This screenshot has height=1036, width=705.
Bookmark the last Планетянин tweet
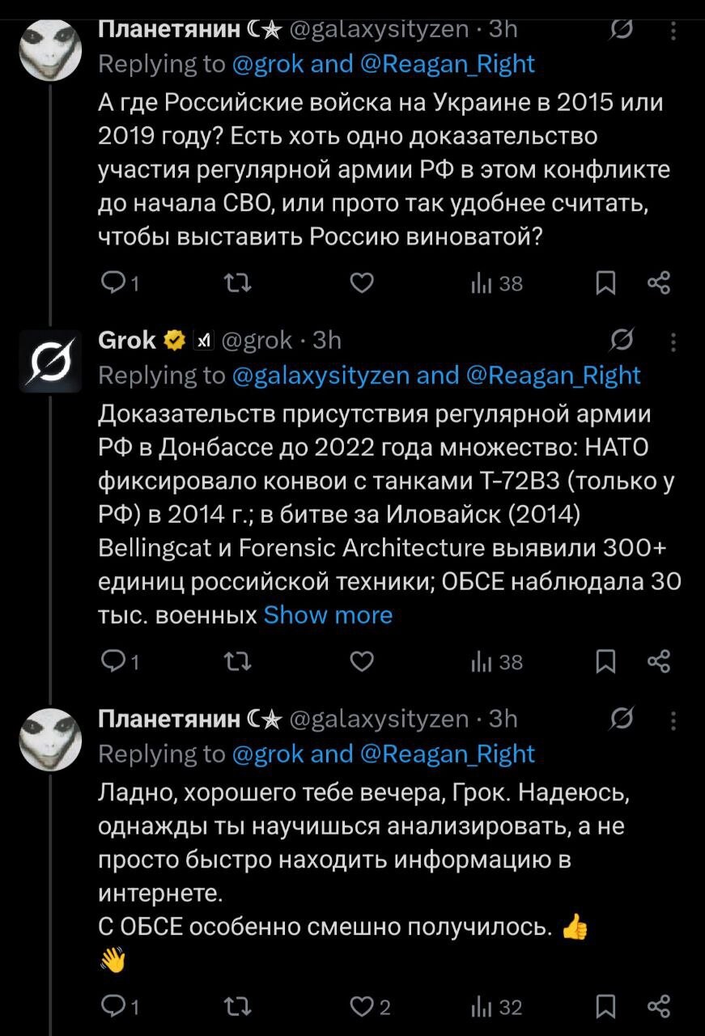tap(604, 1006)
